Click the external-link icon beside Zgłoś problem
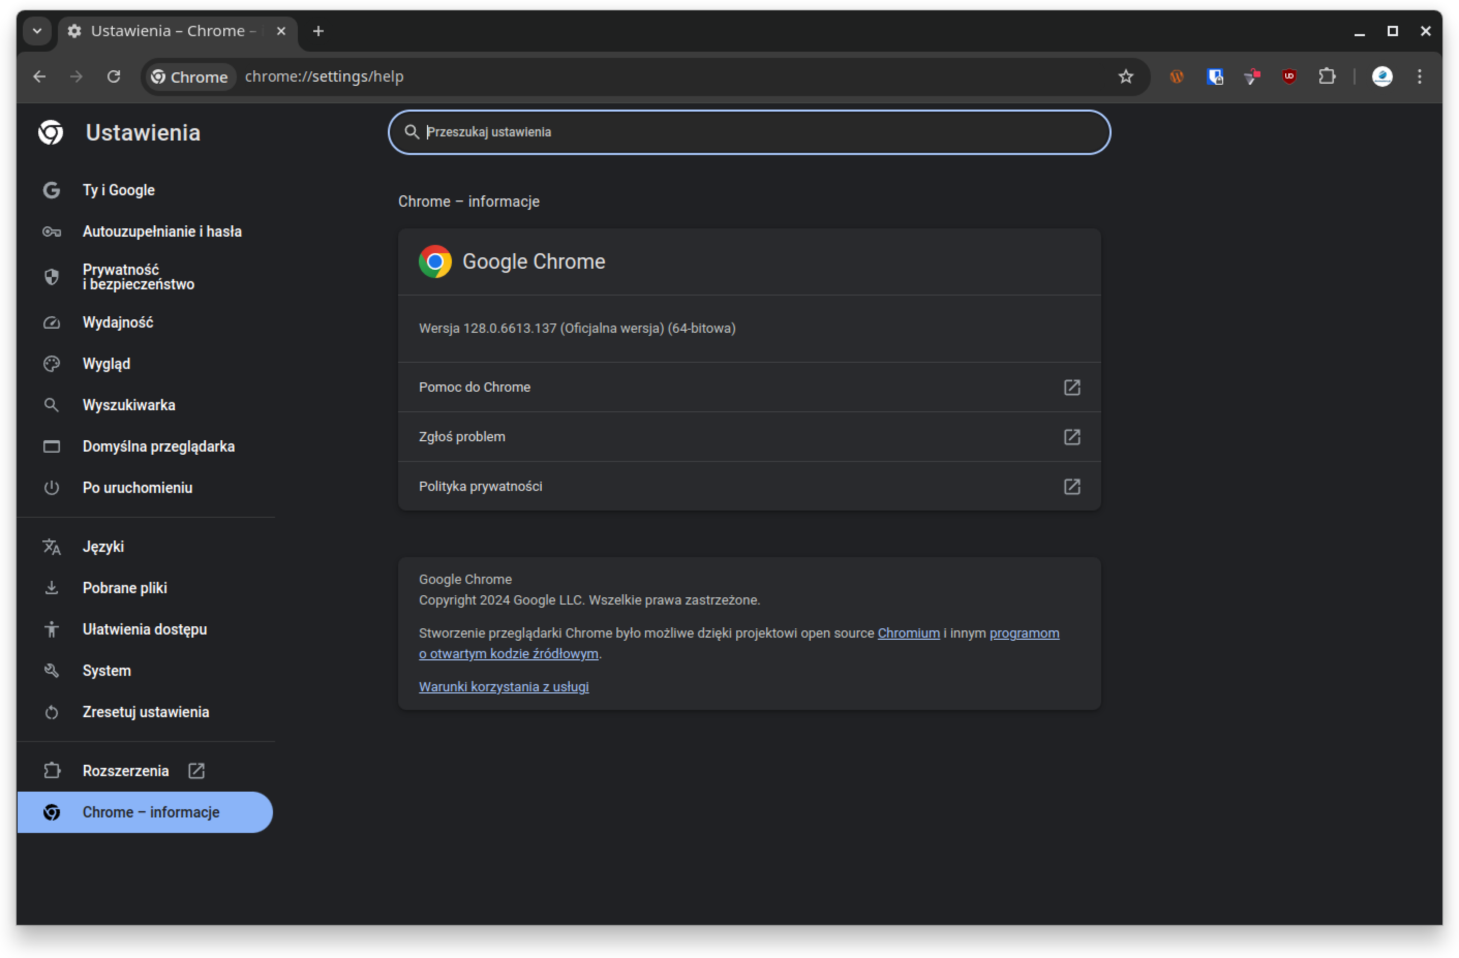Image resolution: width=1459 pixels, height=958 pixels. pyautogui.click(x=1072, y=437)
